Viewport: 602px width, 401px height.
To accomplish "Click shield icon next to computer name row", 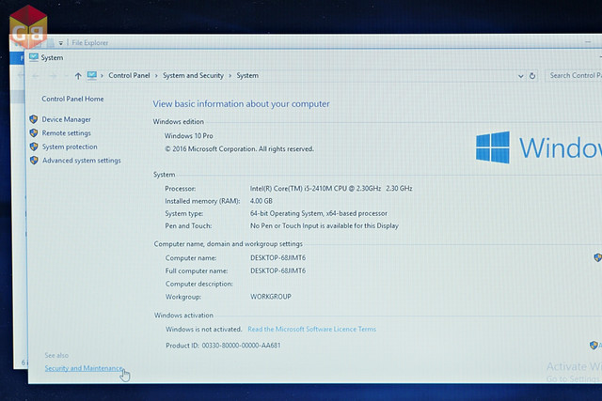I will click(598, 257).
